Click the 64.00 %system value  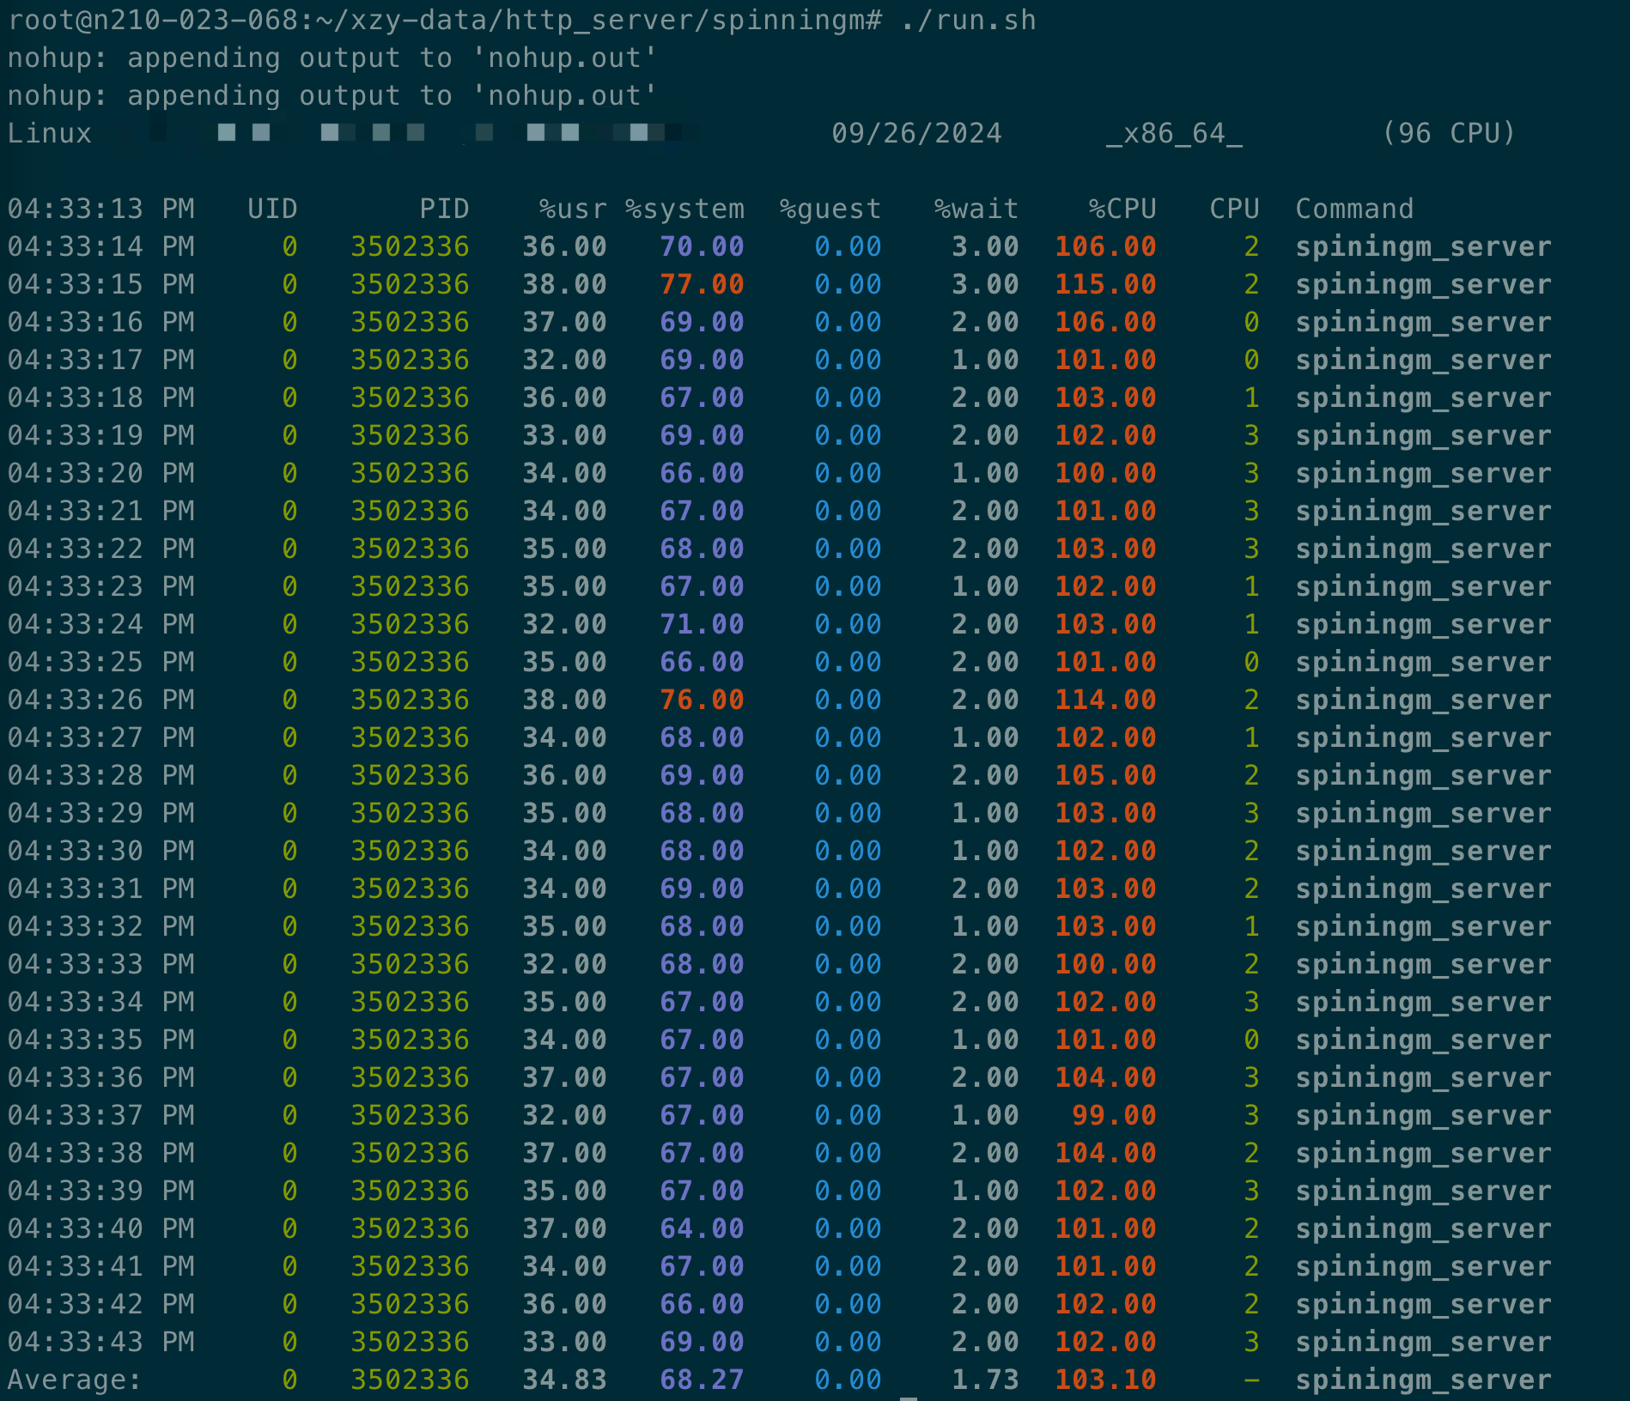click(702, 1228)
